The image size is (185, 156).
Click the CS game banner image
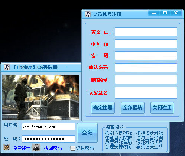(41, 97)
